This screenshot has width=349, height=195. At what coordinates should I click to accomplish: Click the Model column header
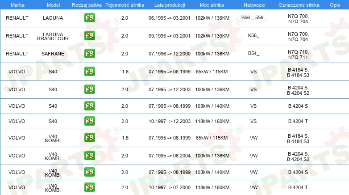point(53,5)
